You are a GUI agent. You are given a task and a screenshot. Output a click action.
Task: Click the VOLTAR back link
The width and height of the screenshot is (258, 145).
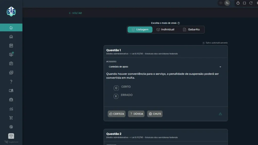point(75,13)
